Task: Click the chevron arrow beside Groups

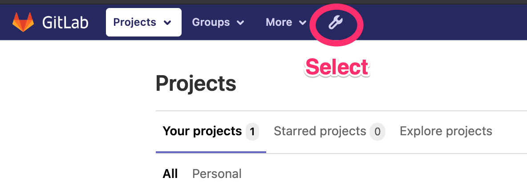Action: (x=240, y=23)
